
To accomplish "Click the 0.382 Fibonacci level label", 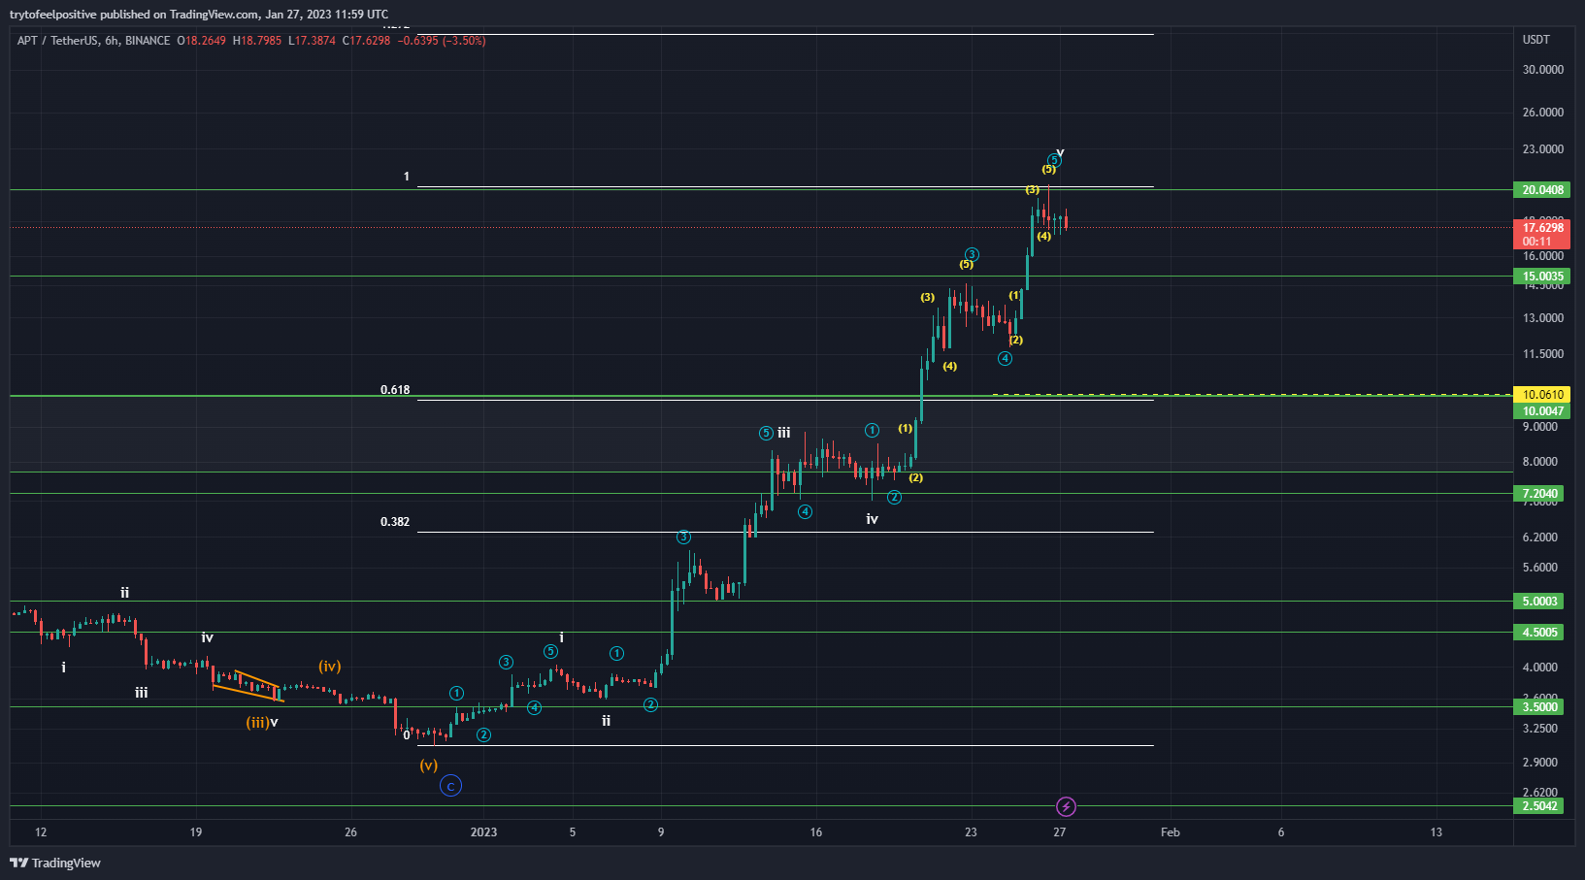I will point(395,522).
